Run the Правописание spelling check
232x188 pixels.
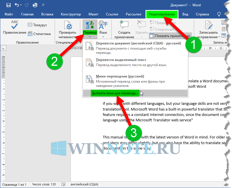click(x=14, y=28)
